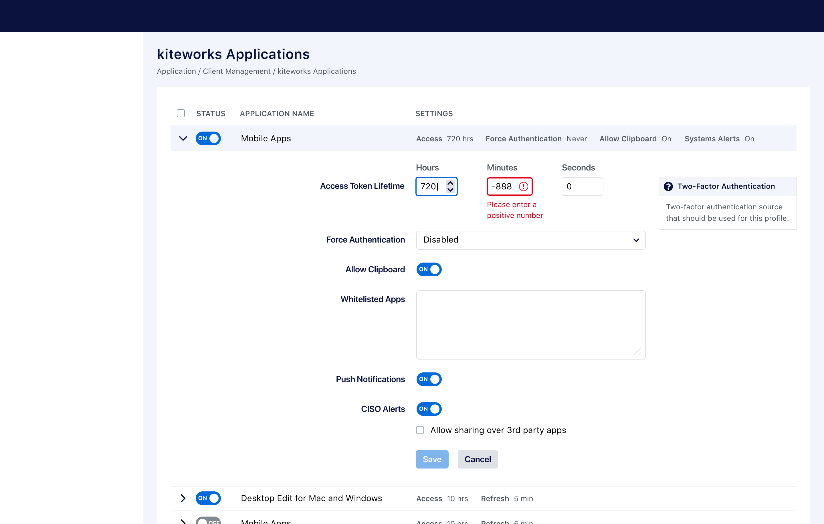The image size is (824, 524).
Task: Check the select-all checkbox in table header
Action: click(181, 113)
